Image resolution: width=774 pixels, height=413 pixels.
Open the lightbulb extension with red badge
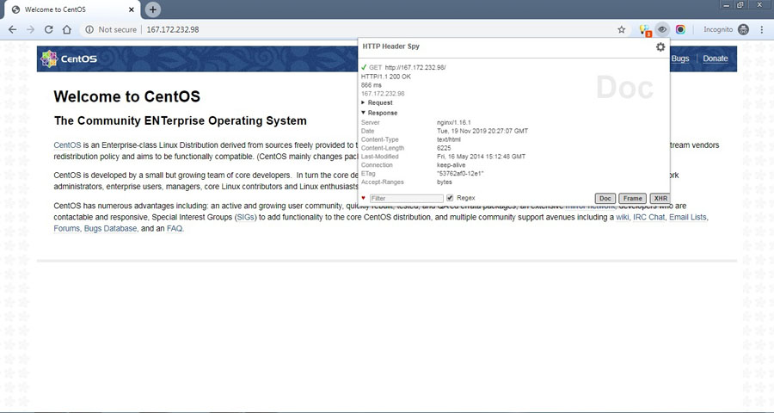coord(645,30)
